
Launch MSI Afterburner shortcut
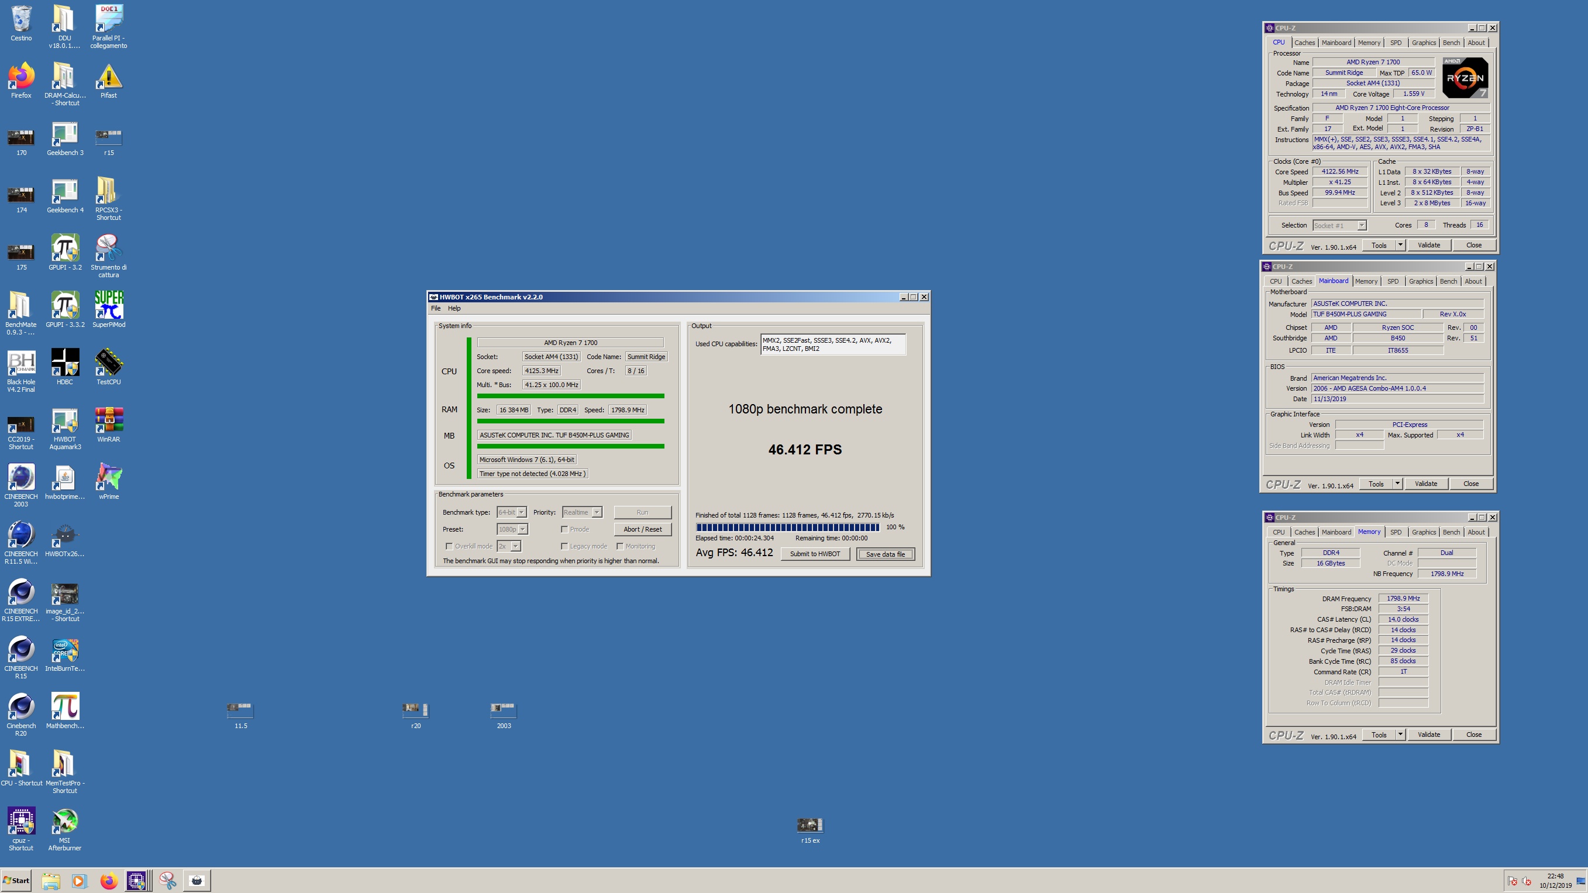tap(65, 829)
